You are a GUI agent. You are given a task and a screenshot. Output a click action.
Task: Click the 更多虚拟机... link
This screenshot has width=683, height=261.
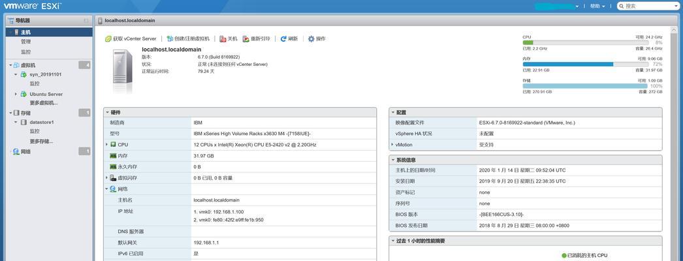44,103
